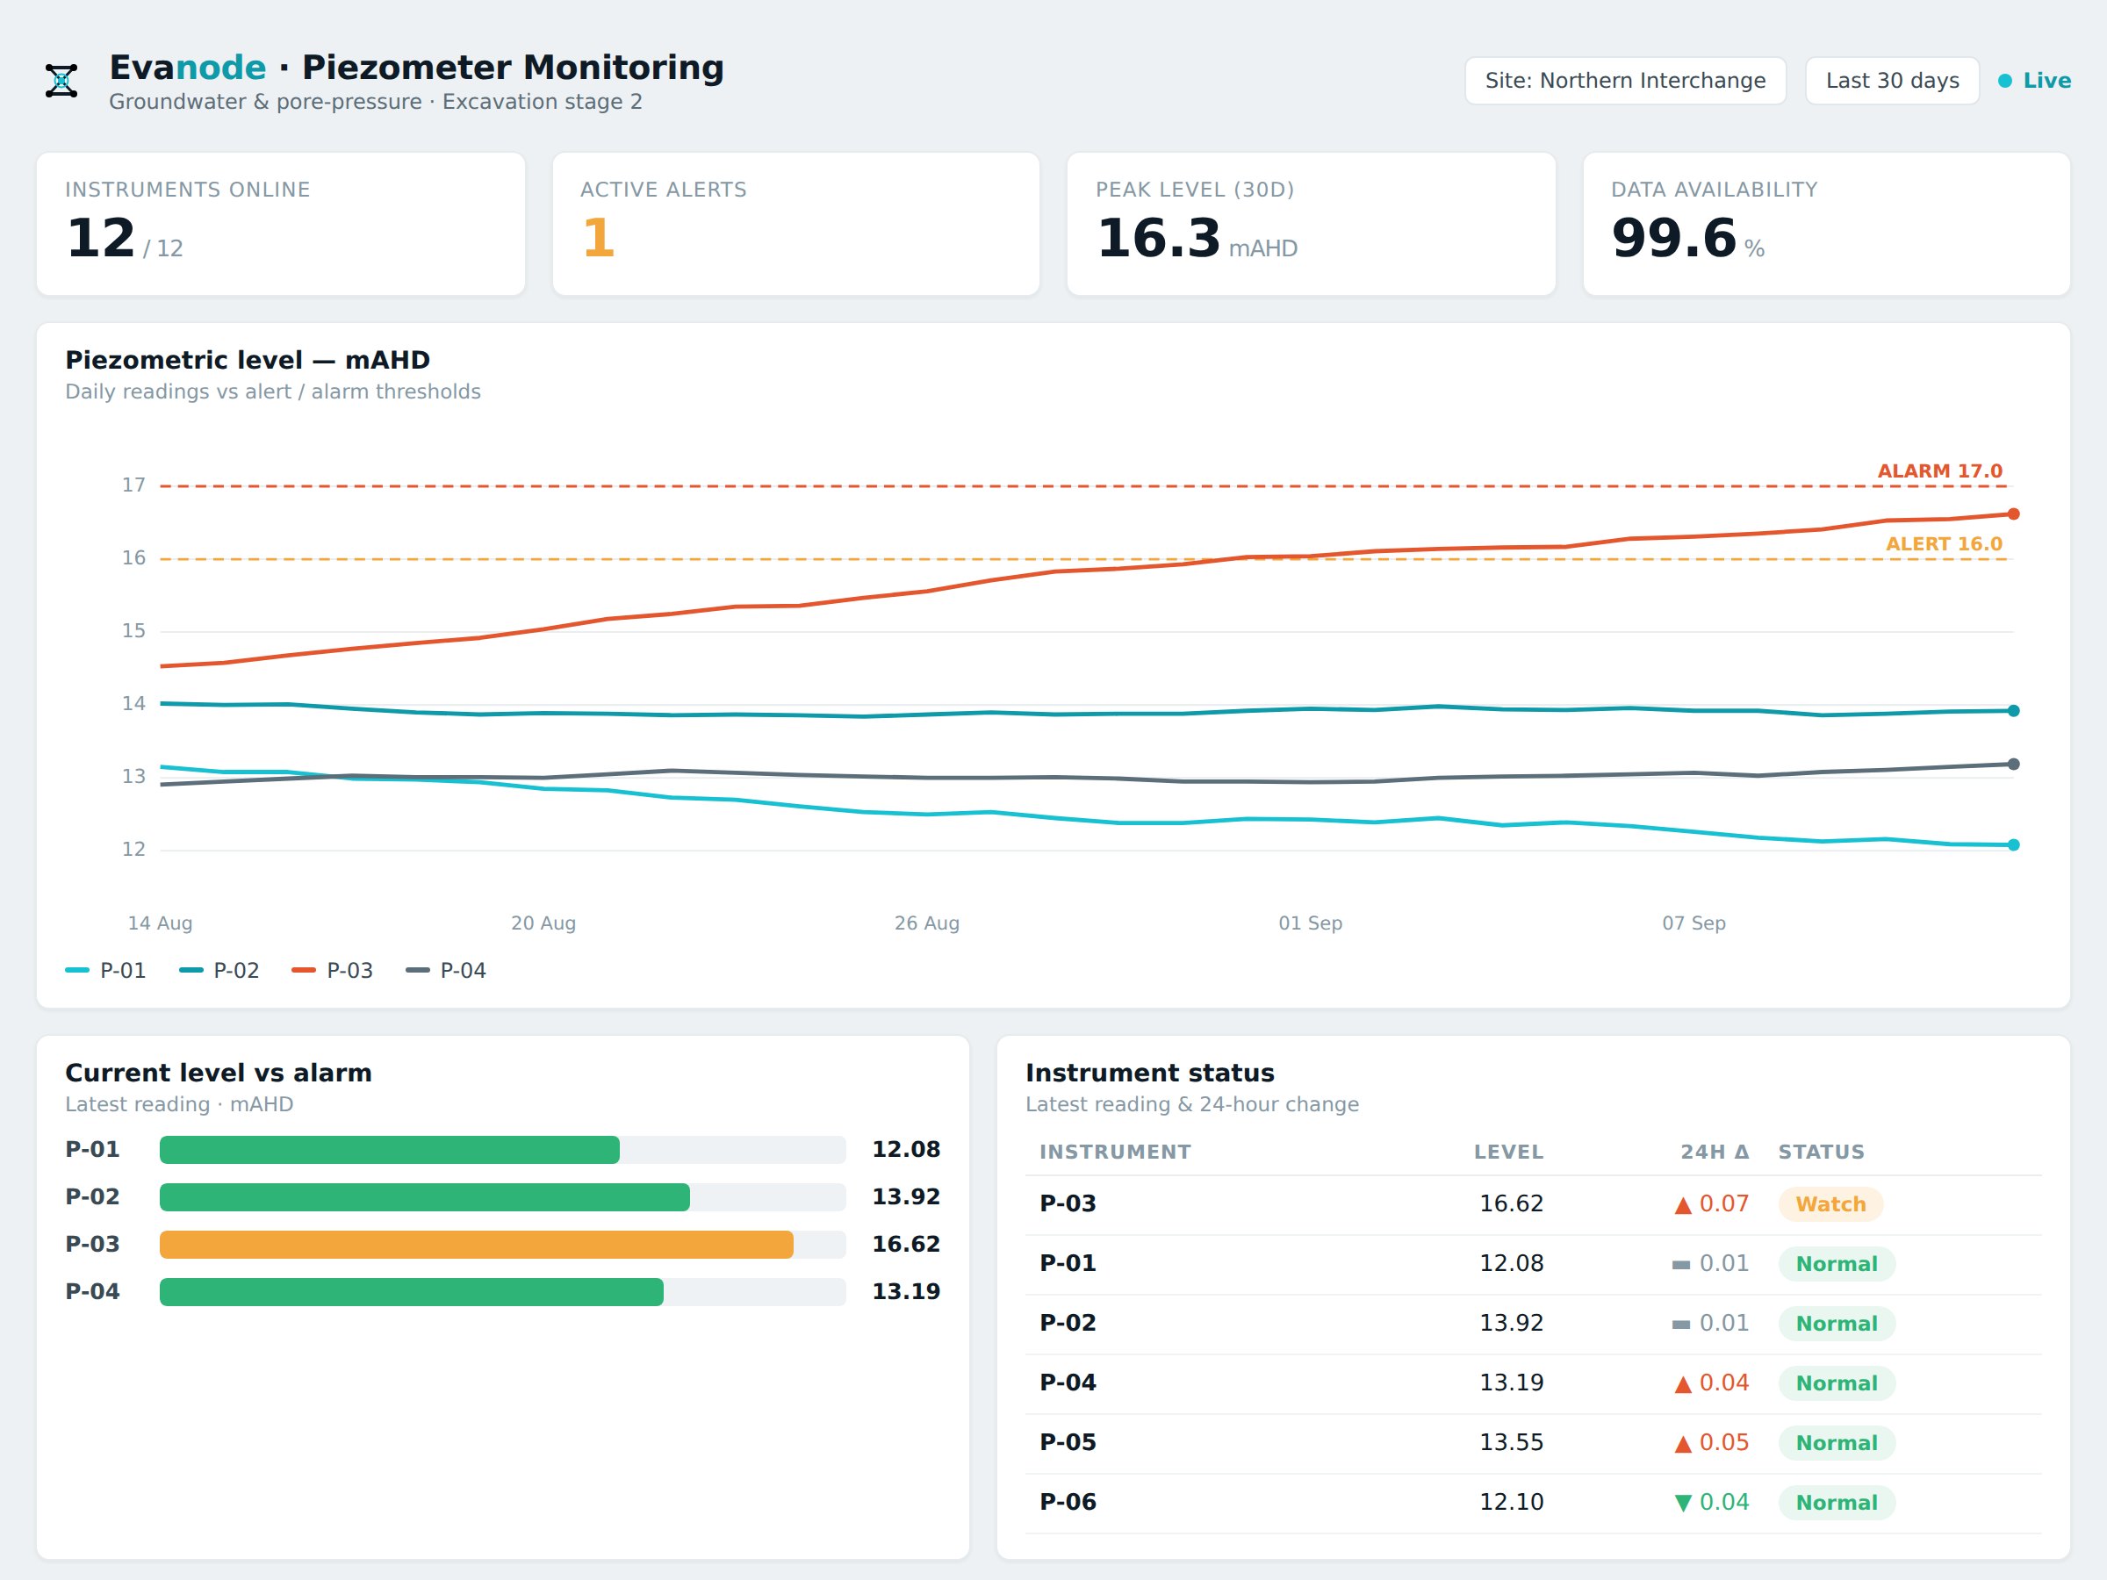Click the ALARM 17.0 threshold label

(1939, 471)
